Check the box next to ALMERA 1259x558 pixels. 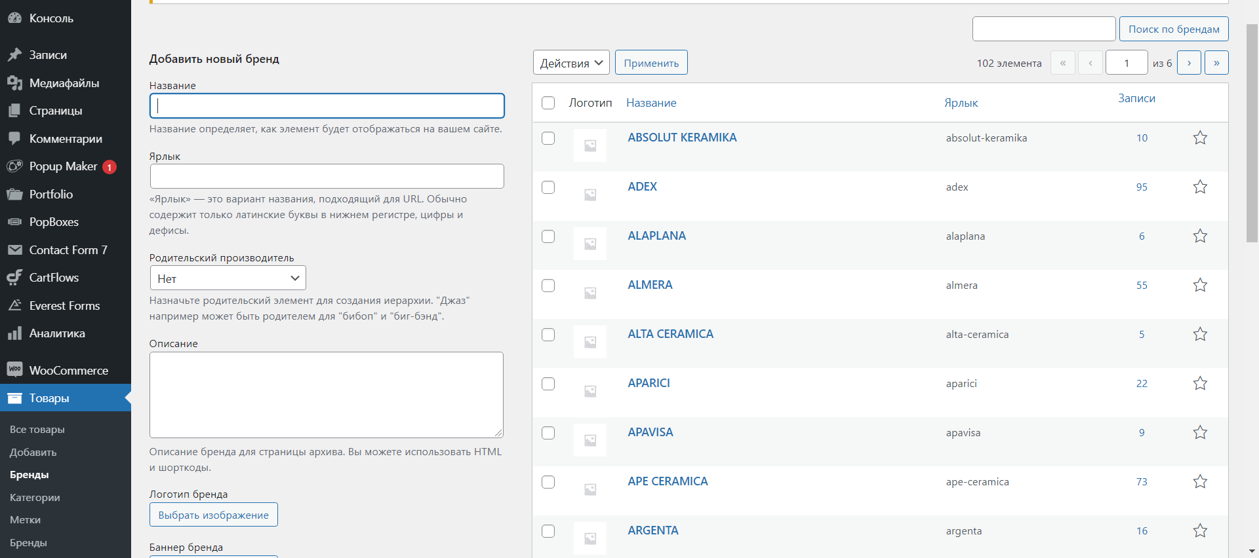(x=548, y=286)
